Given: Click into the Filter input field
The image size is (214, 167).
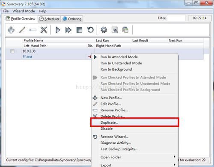Looking at the screenshot, I should pos(176,18).
